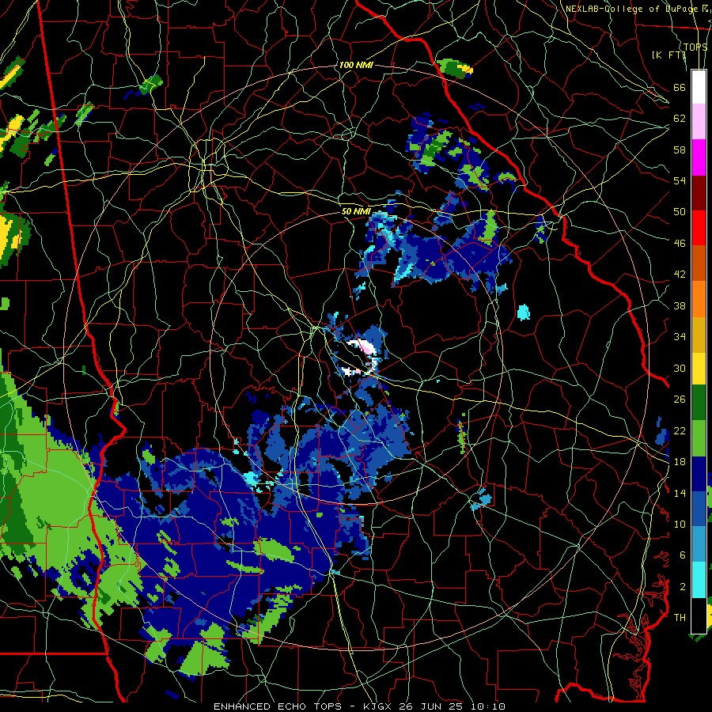
Task: Select the light green legend swatch
Action: (x=699, y=438)
